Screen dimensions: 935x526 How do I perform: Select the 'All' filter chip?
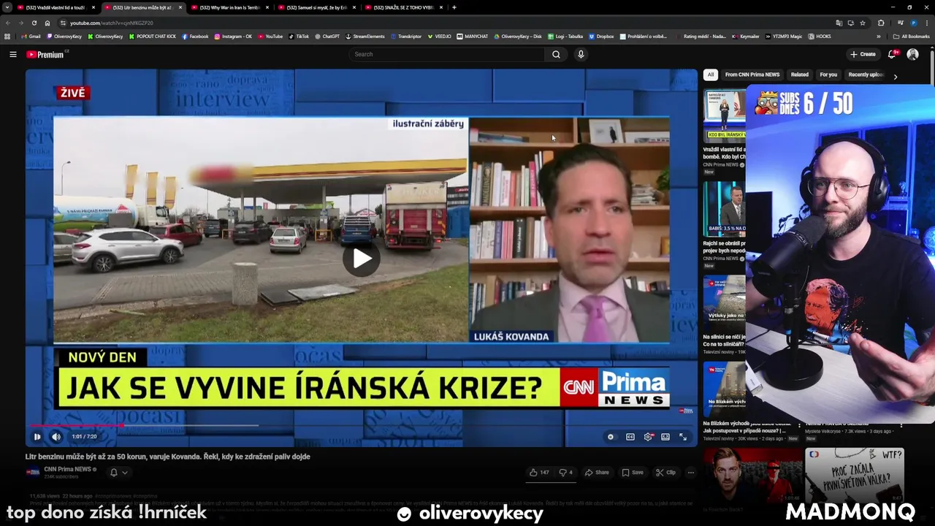pos(710,75)
